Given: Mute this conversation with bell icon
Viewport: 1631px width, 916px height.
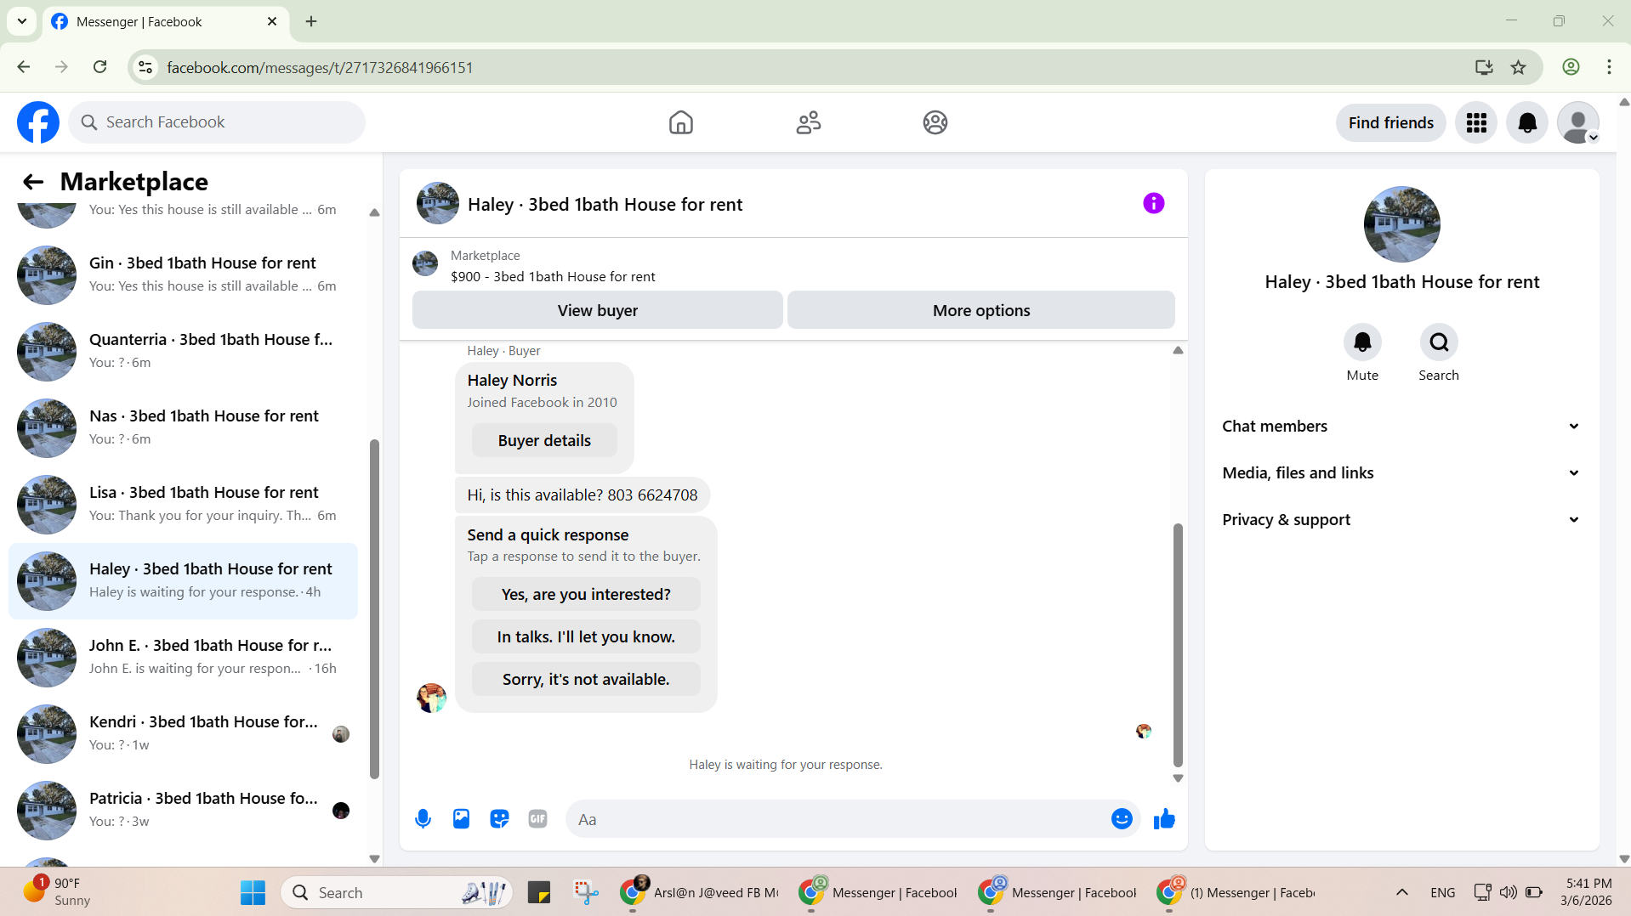Looking at the screenshot, I should tap(1362, 342).
